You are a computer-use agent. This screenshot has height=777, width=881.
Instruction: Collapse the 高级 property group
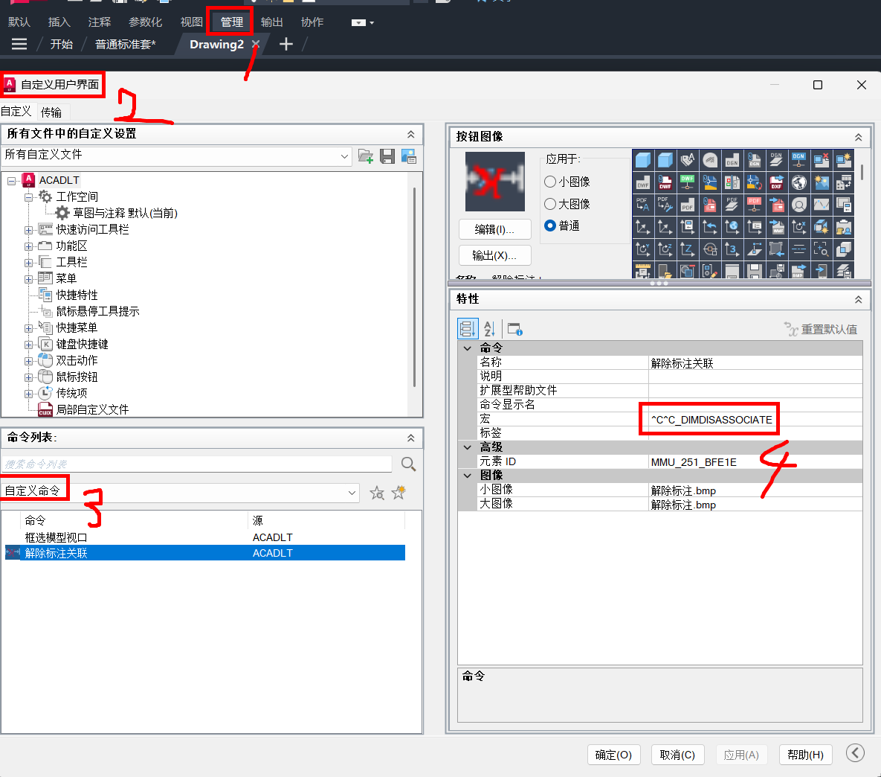point(468,447)
